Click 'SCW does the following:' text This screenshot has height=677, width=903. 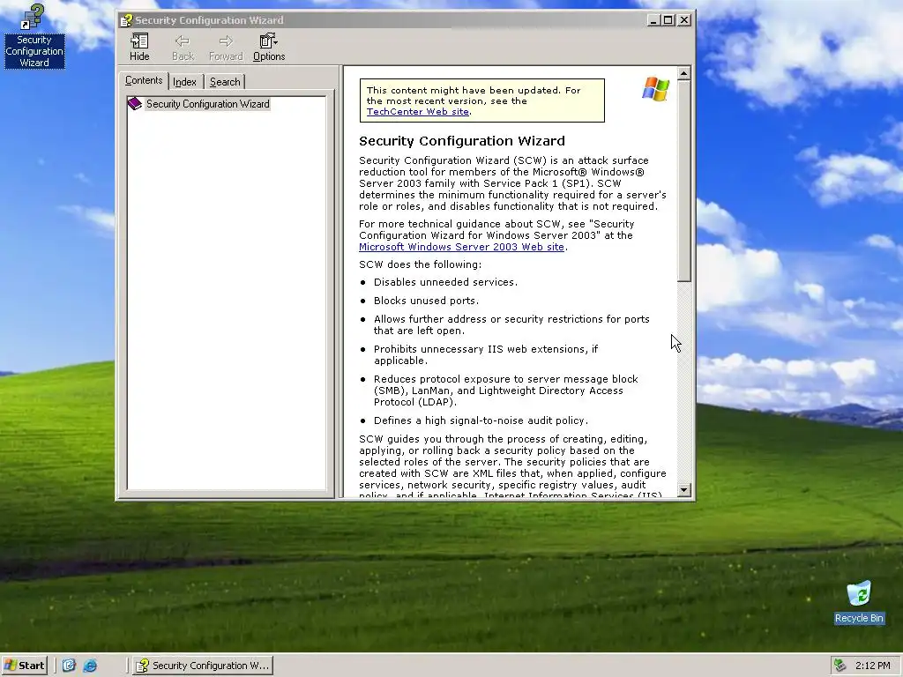[x=421, y=264]
